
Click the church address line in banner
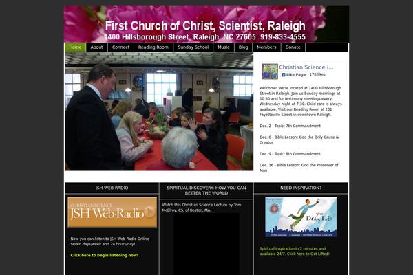(x=204, y=37)
